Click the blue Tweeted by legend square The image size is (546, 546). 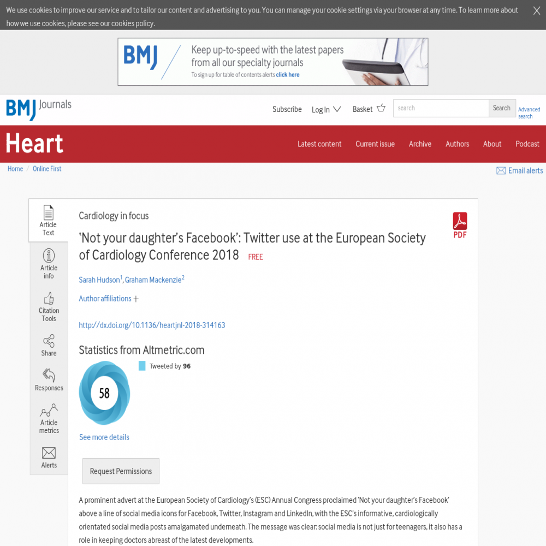pyautogui.click(x=142, y=366)
